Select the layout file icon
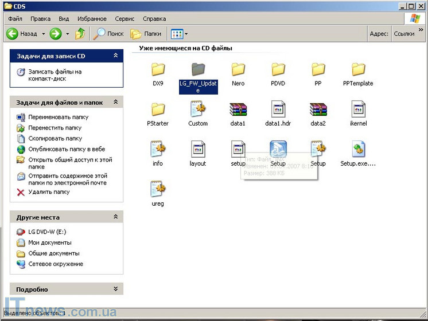This screenshot has height=321, width=428. pyautogui.click(x=198, y=150)
